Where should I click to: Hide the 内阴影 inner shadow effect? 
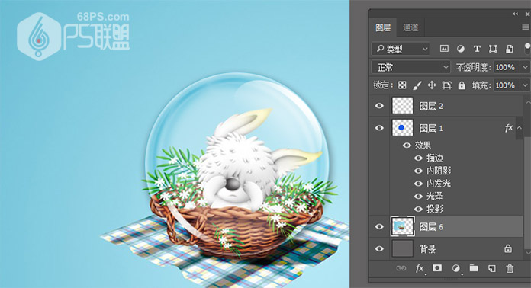419,171
